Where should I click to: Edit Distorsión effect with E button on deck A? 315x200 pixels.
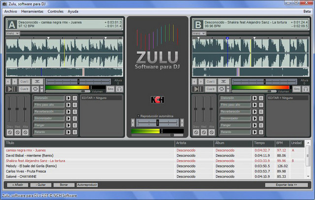coord(75,98)
